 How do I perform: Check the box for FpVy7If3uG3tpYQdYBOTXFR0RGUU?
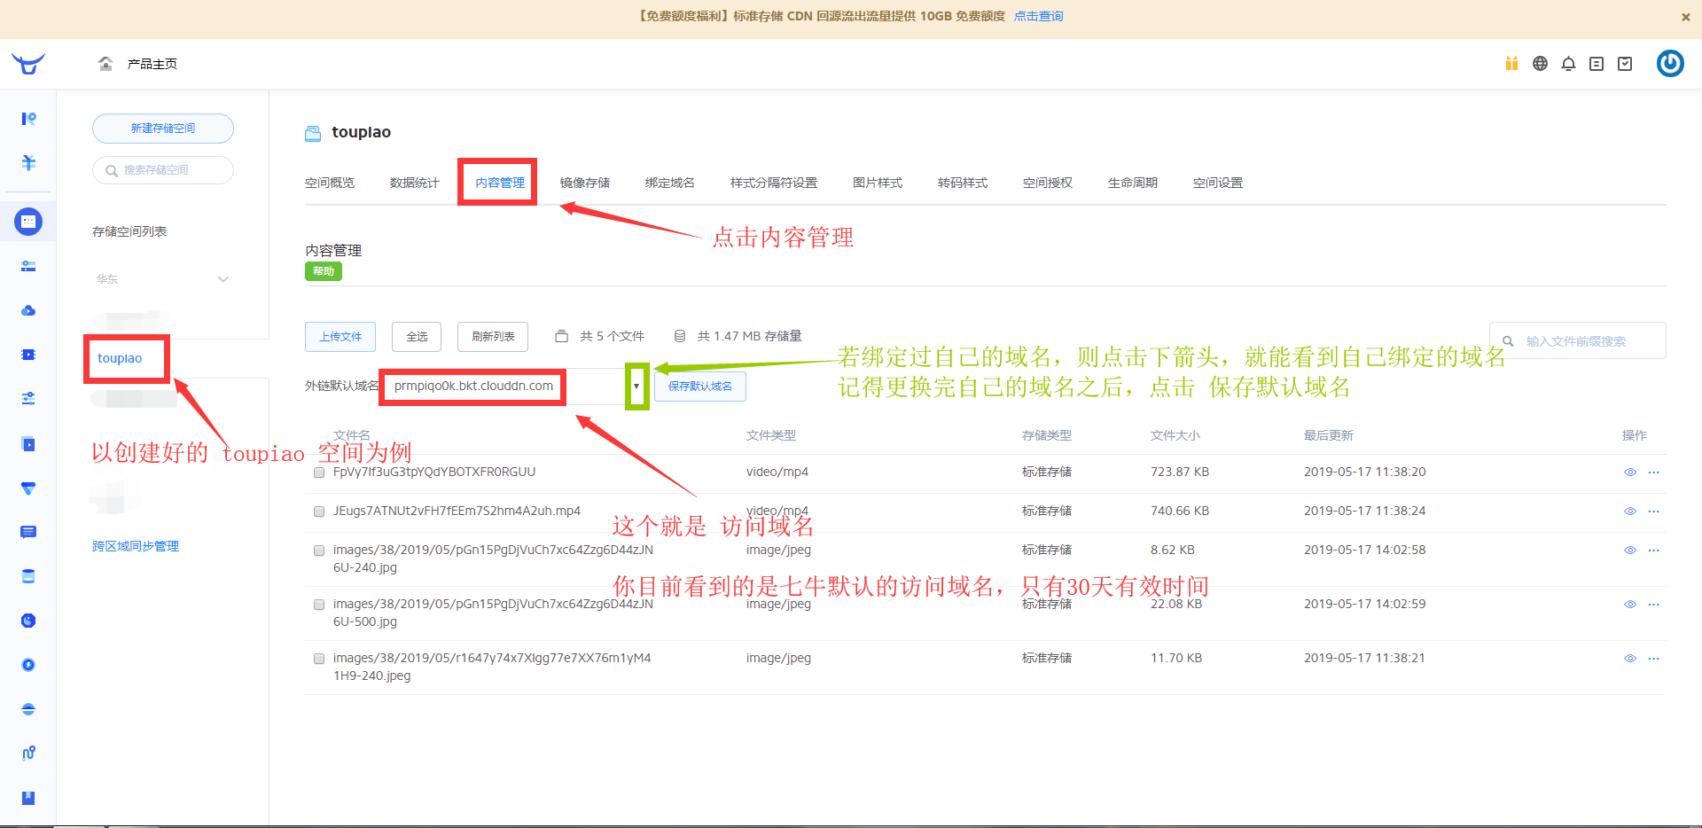pyautogui.click(x=319, y=473)
